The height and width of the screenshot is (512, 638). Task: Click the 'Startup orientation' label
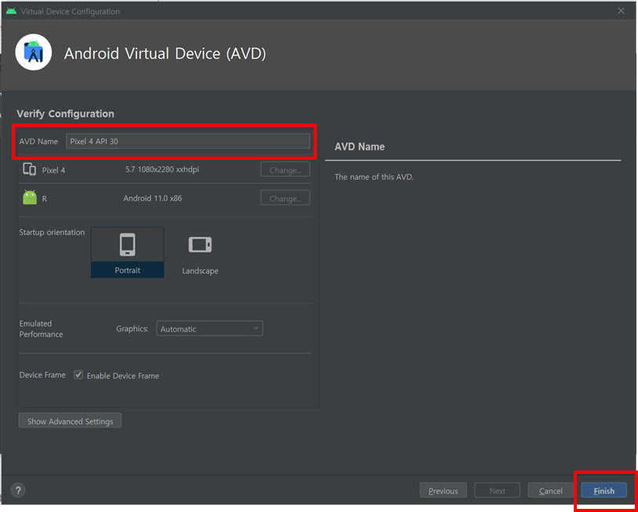tap(52, 233)
